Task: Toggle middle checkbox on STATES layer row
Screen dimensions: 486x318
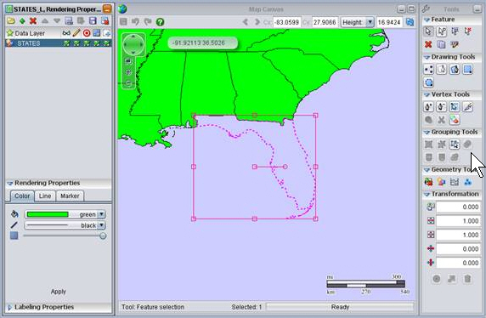Action: point(87,43)
